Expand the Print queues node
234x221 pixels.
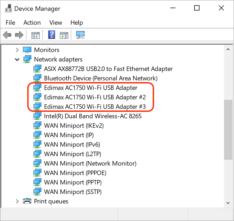[x=17, y=201]
